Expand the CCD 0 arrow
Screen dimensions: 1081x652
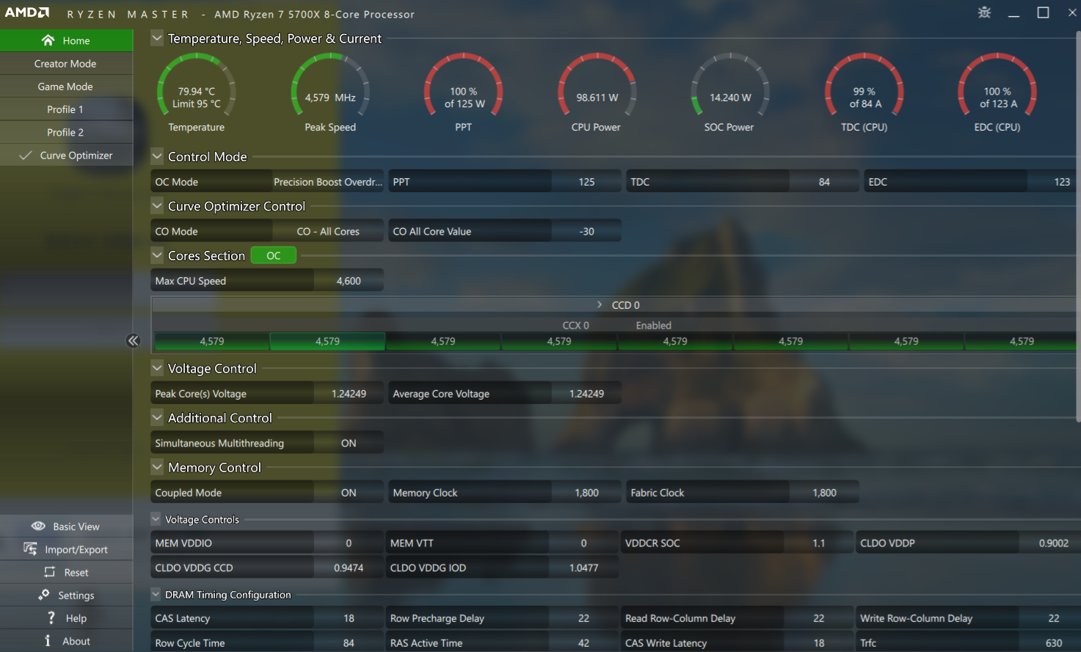pos(600,304)
